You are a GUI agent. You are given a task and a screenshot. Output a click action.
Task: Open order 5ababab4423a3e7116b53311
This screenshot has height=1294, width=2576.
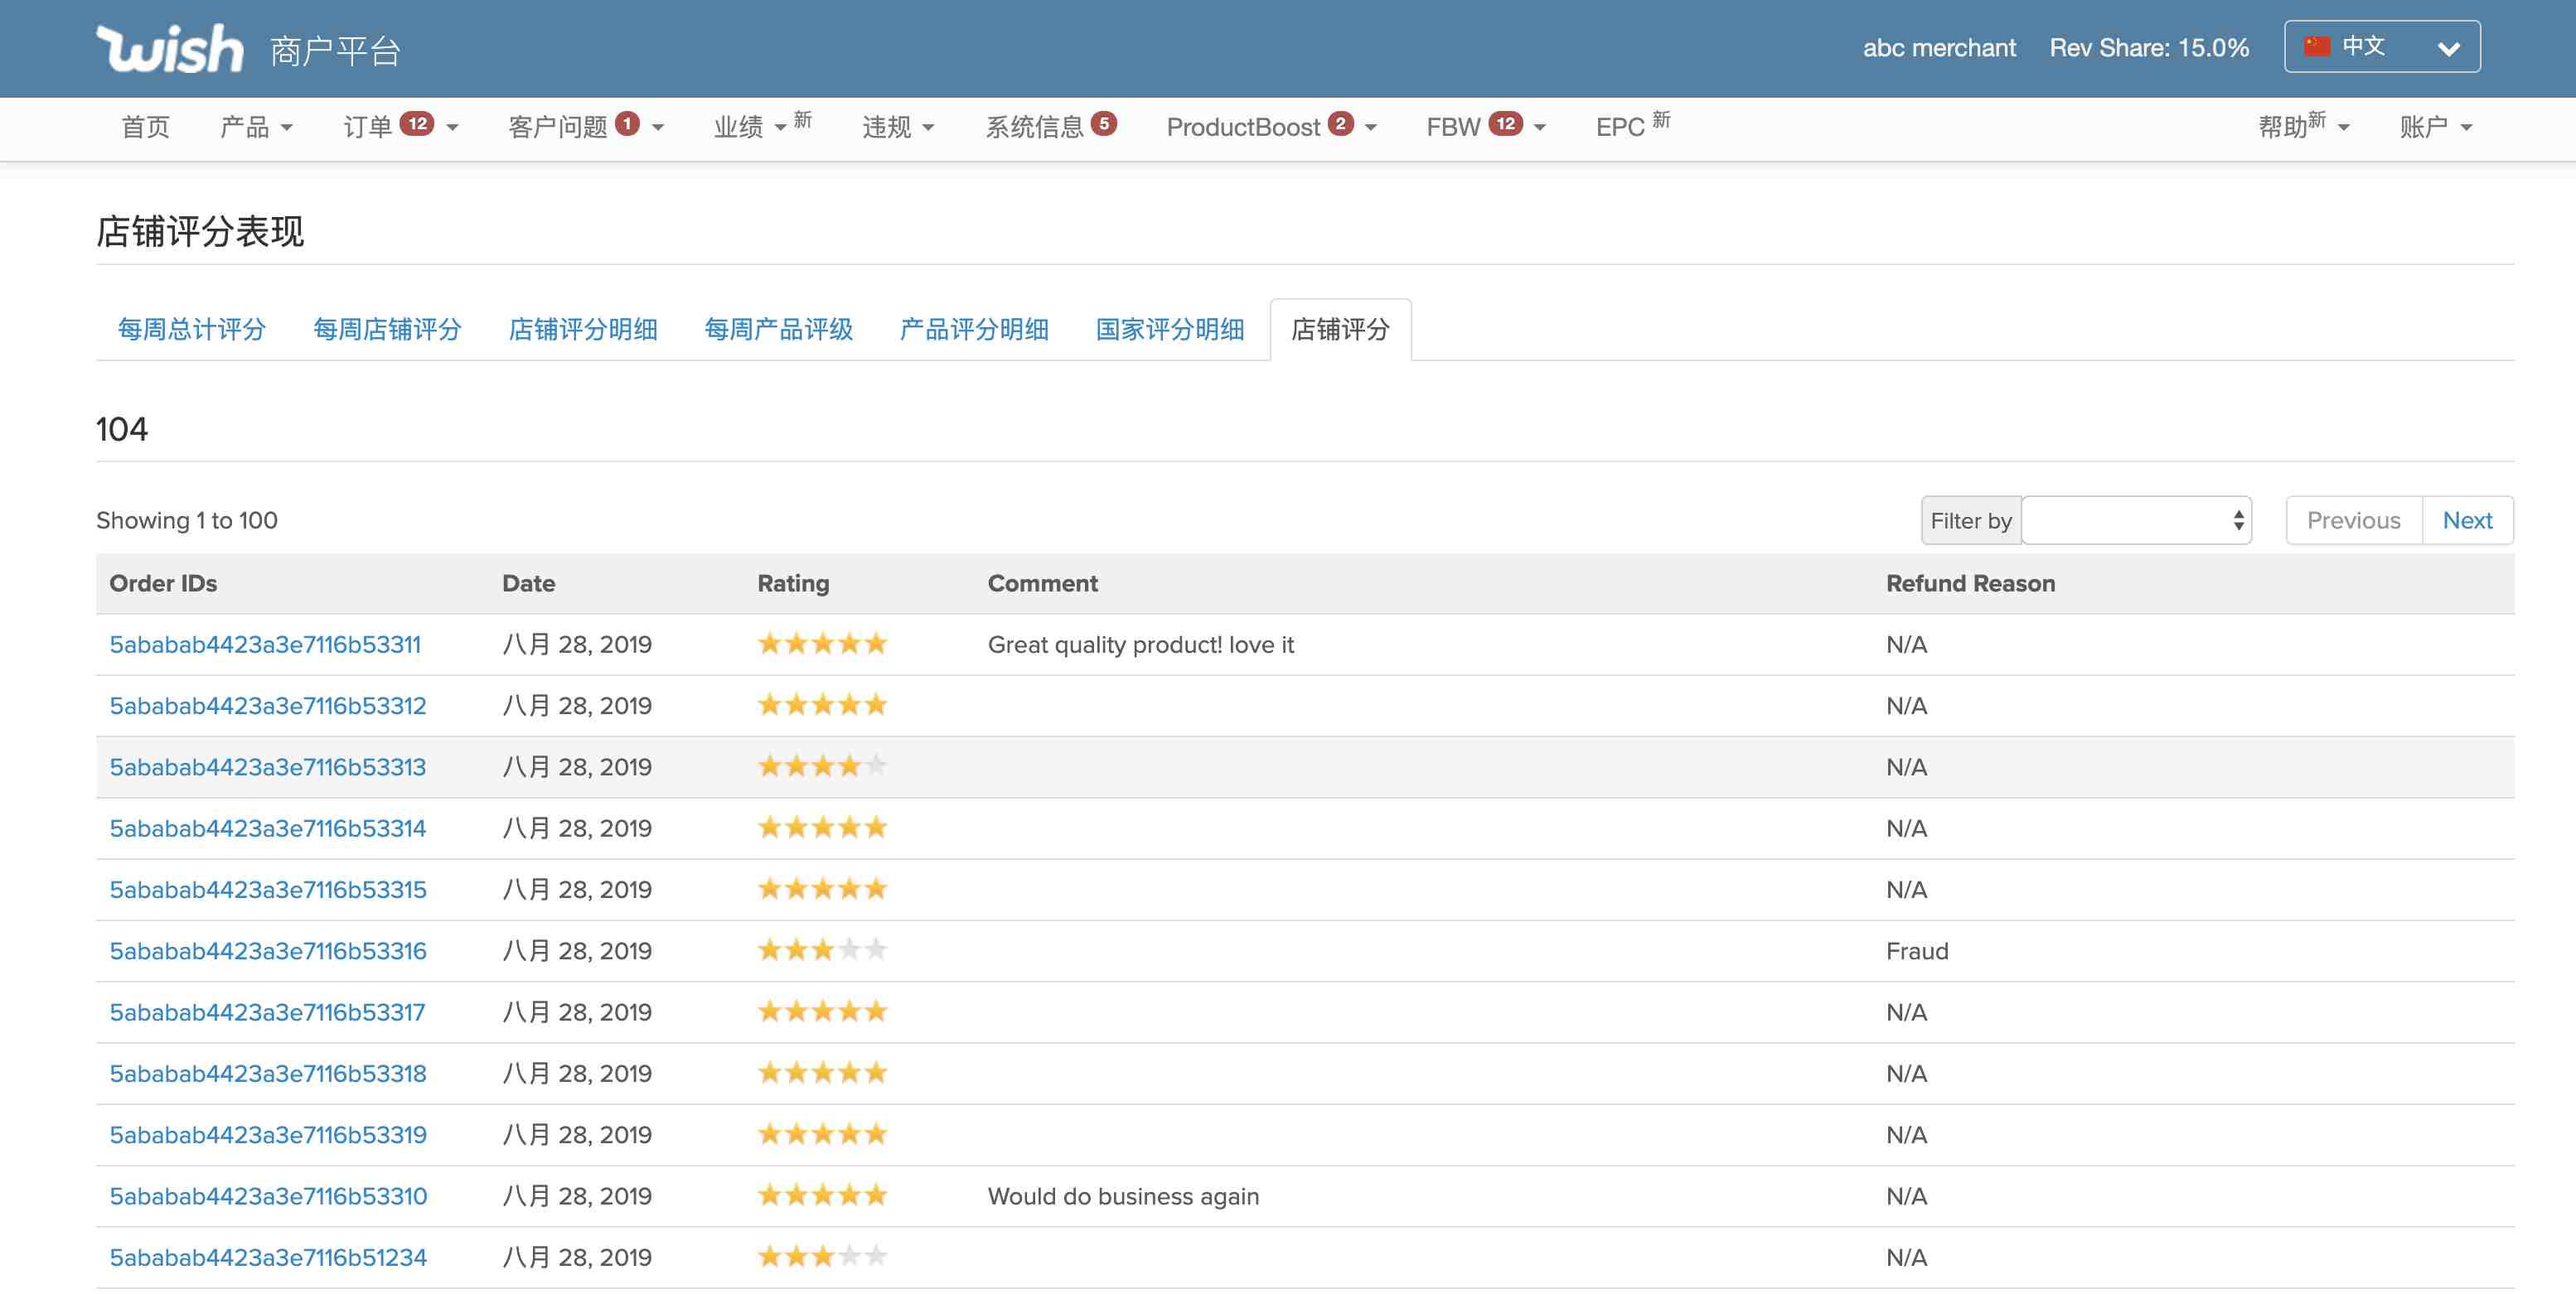click(x=265, y=645)
